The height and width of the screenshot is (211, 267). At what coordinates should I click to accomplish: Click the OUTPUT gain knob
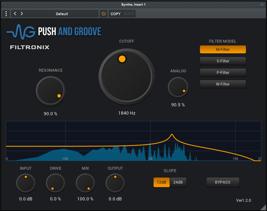point(115,183)
